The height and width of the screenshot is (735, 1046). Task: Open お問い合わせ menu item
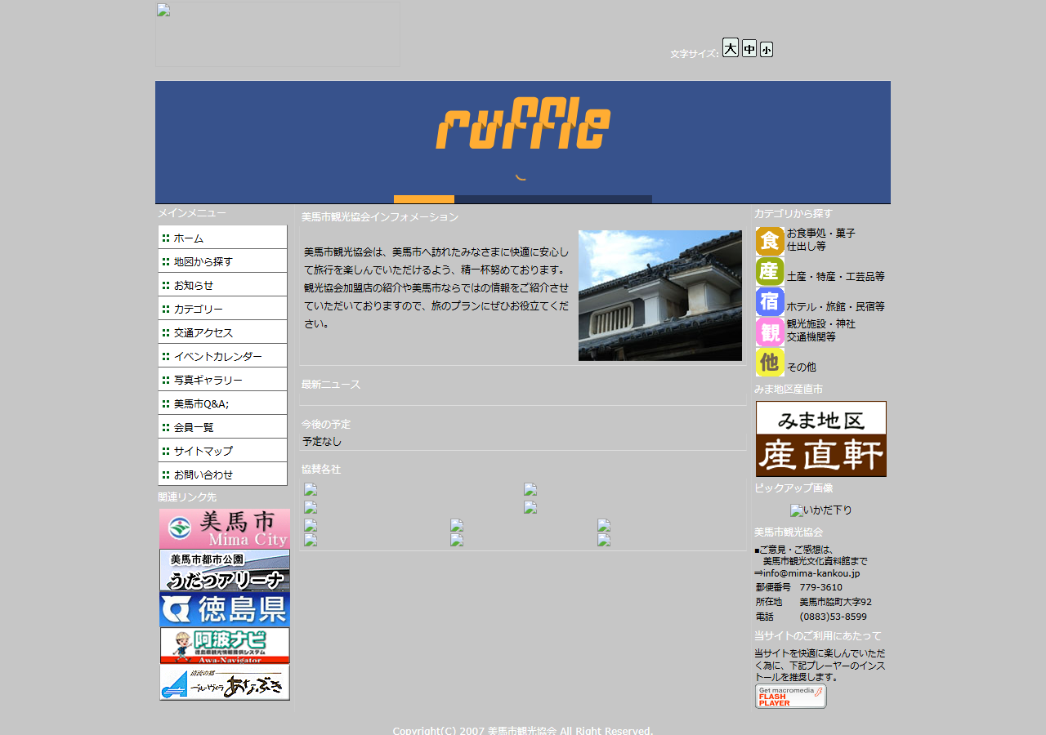[222, 474]
